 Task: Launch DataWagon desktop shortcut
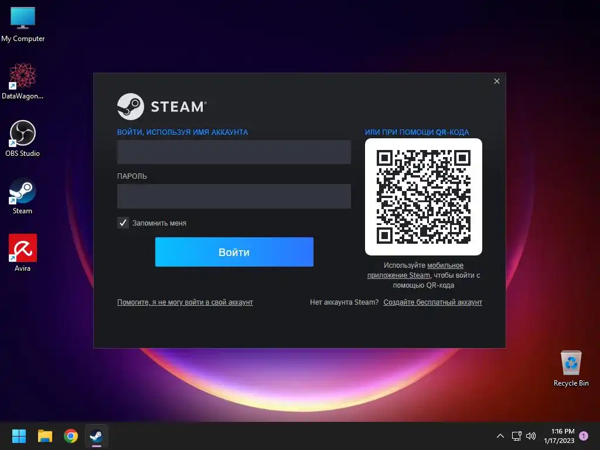tap(23, 81)
